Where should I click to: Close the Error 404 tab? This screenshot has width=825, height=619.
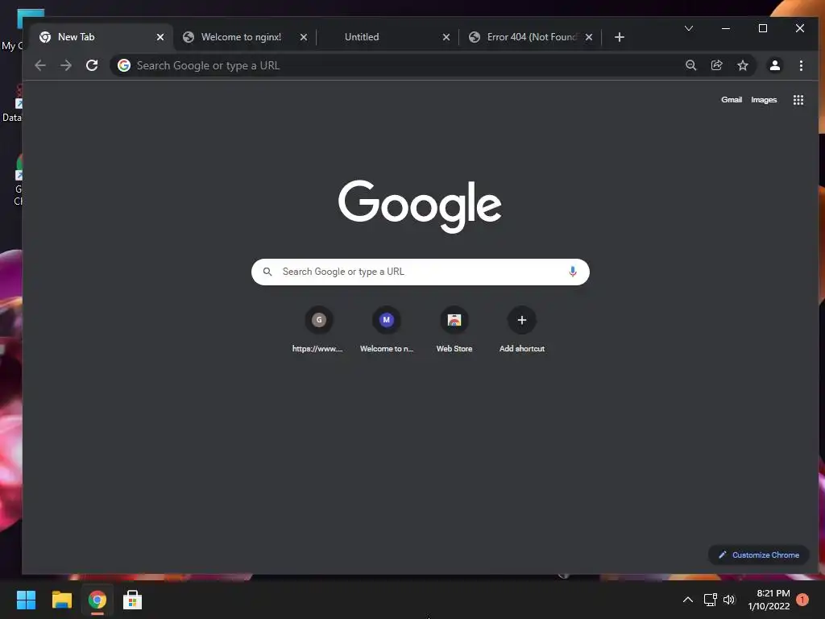(589, 37)
